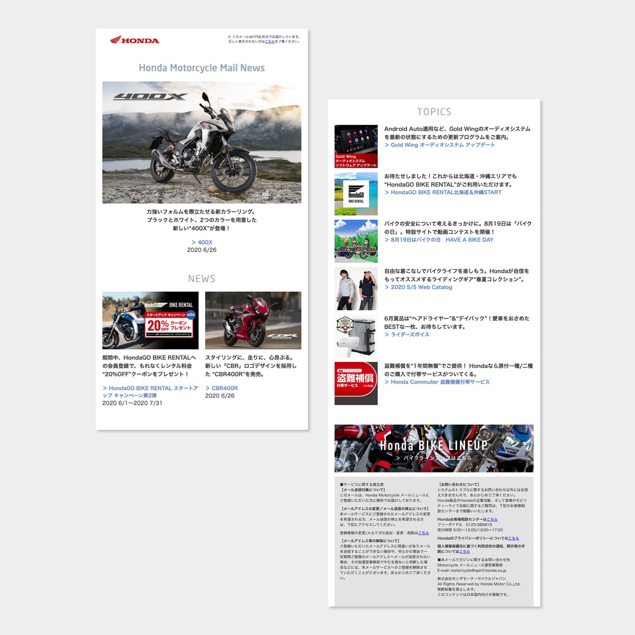Image resolution: width=635 pixels, height=635 pixels.
Task: Open HondaGO BIKE RENTAL北海道&沖縄START link
Action: [x=443, y=192]
